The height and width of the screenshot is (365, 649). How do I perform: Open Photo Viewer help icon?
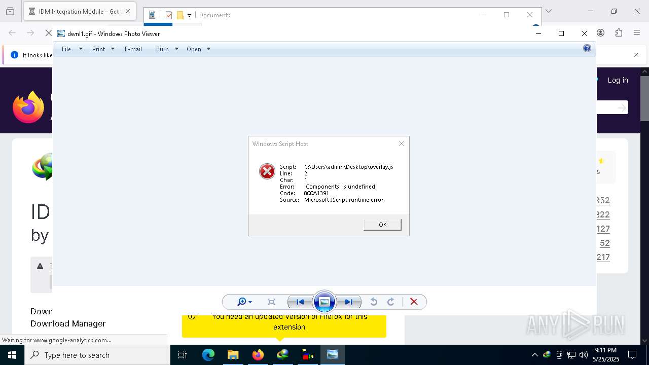[x=587, y=49]
